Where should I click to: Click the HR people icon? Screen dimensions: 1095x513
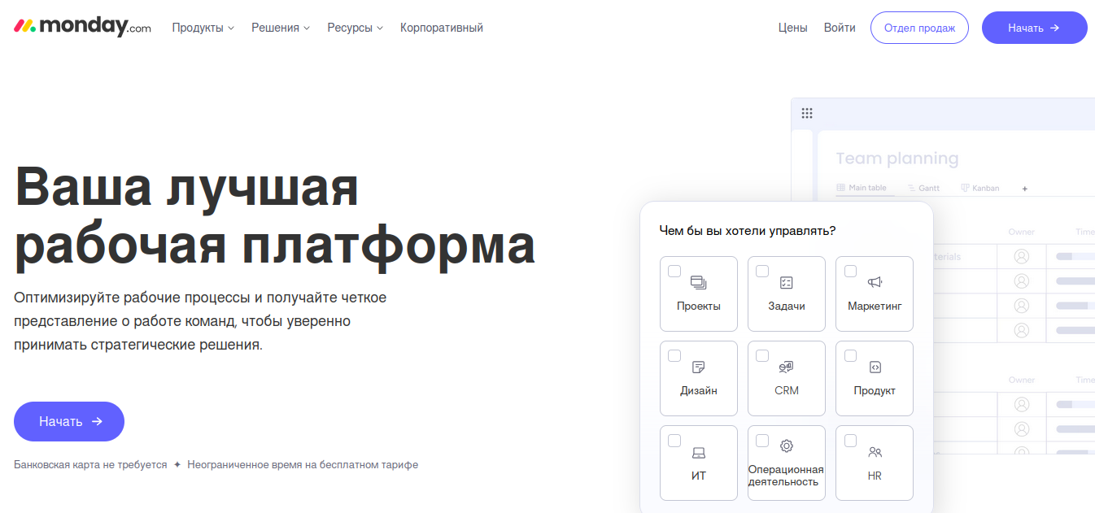click(x=875, y=452)
